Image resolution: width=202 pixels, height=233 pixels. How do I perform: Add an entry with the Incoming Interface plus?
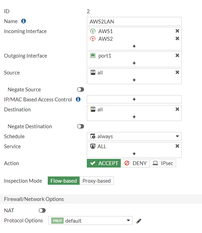[x=134, y=46]
